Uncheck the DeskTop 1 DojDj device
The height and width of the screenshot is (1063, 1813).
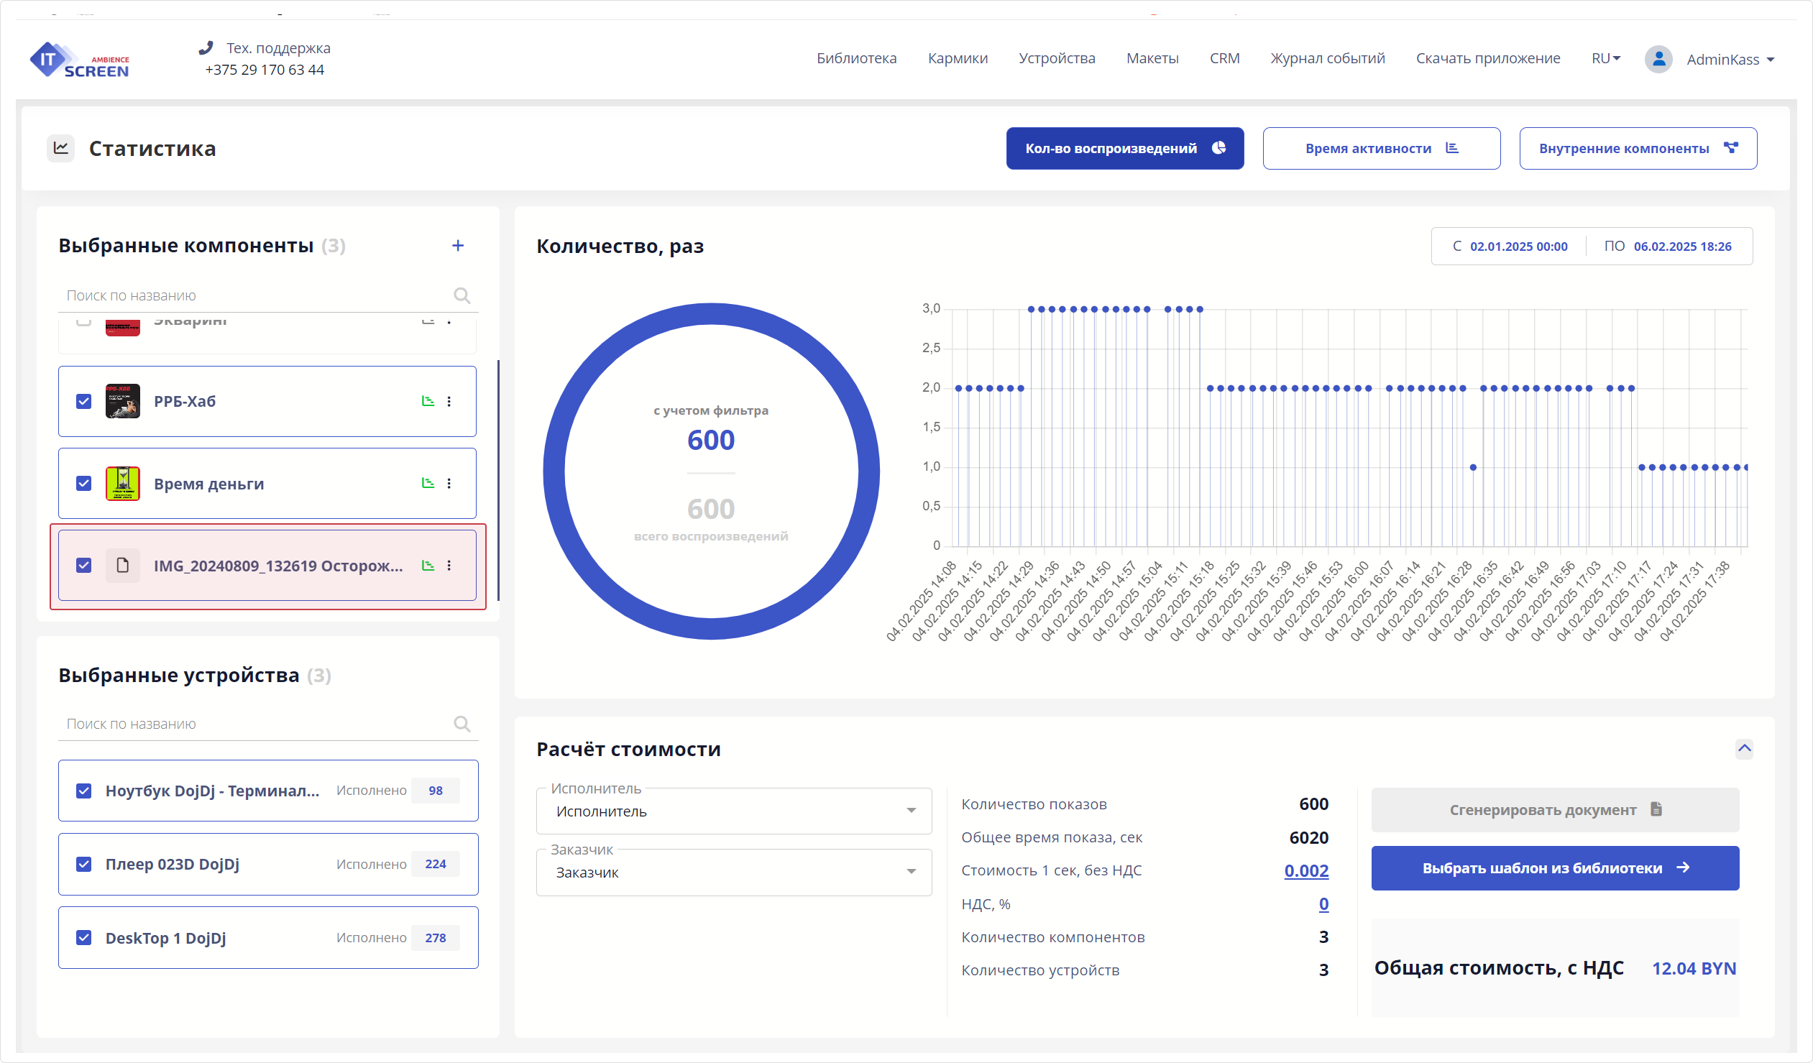83,937
